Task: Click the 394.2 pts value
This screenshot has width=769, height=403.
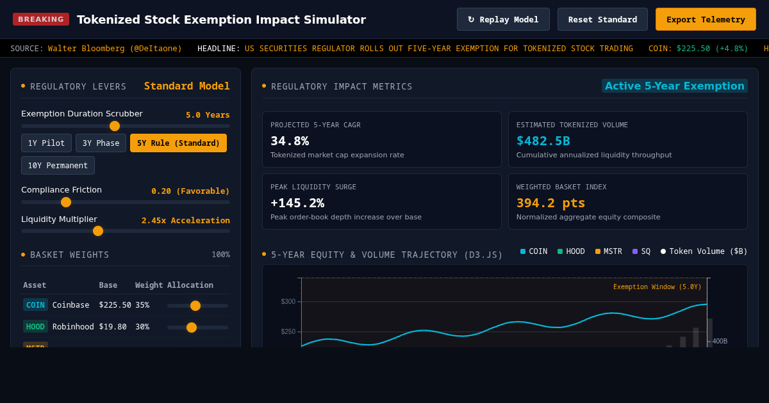Action: [x=551, y=202]
